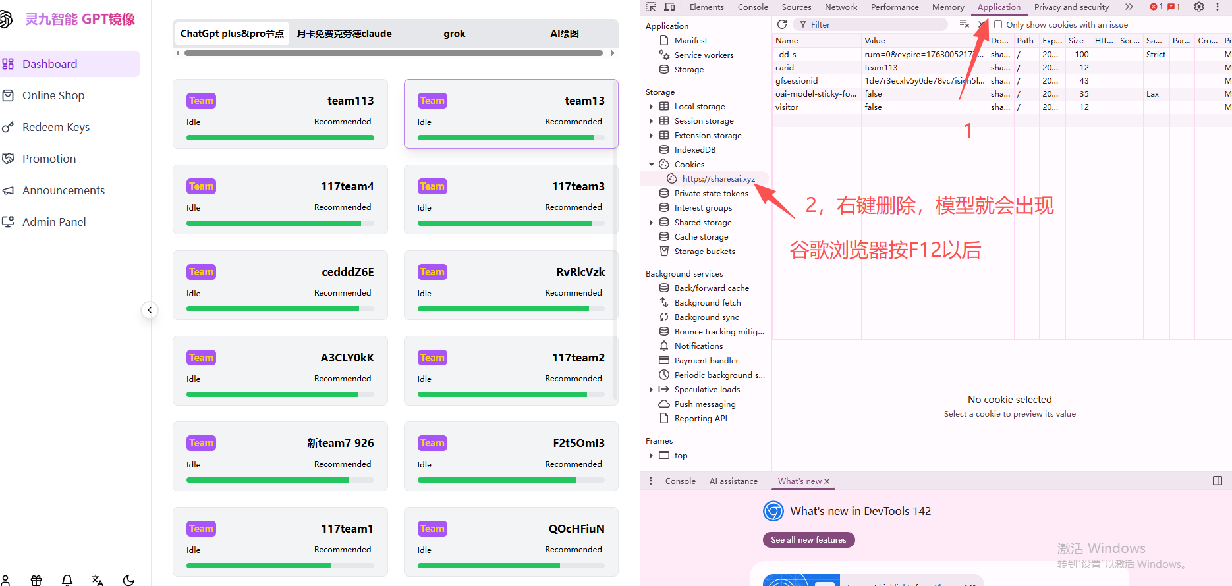The width and height of the screenshot is (1232, 586).
Task: Click the user profile icon at sidebar bottom
Action: tap(5, 580)
